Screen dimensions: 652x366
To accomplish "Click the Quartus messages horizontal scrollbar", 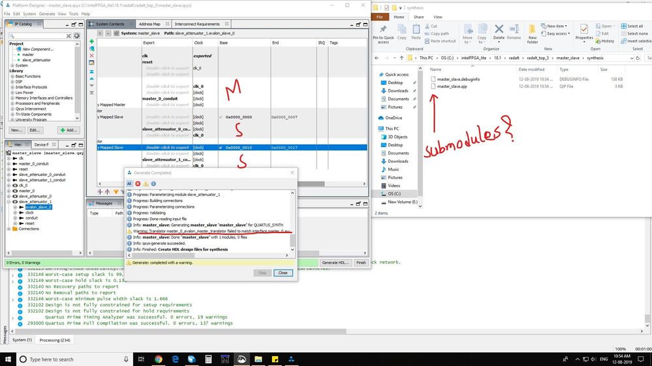I will [181, 331].
